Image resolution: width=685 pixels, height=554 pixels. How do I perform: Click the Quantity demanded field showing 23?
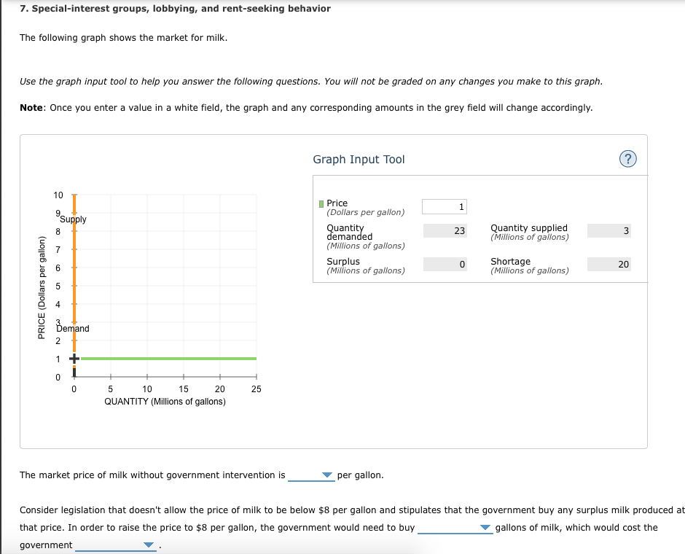pos(445,230)
